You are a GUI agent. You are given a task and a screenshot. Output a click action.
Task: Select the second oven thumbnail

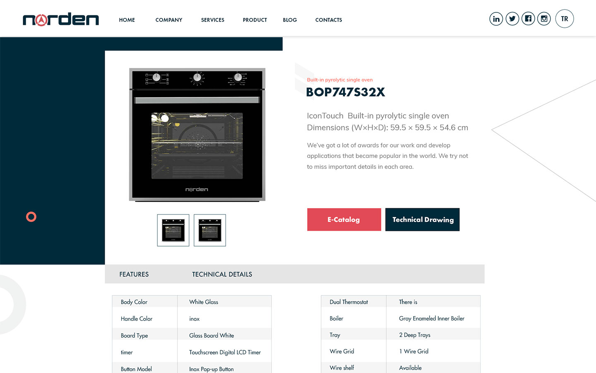point(210,230)
